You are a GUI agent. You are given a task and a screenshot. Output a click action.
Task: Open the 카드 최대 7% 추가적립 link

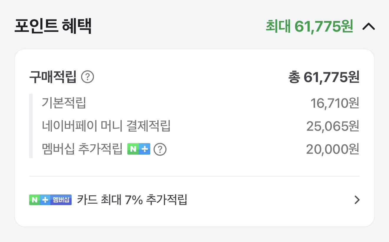pos(132,200)
